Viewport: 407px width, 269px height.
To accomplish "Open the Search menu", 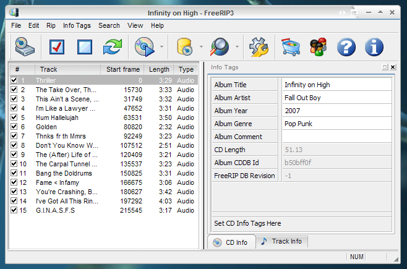I will (109, 26).
